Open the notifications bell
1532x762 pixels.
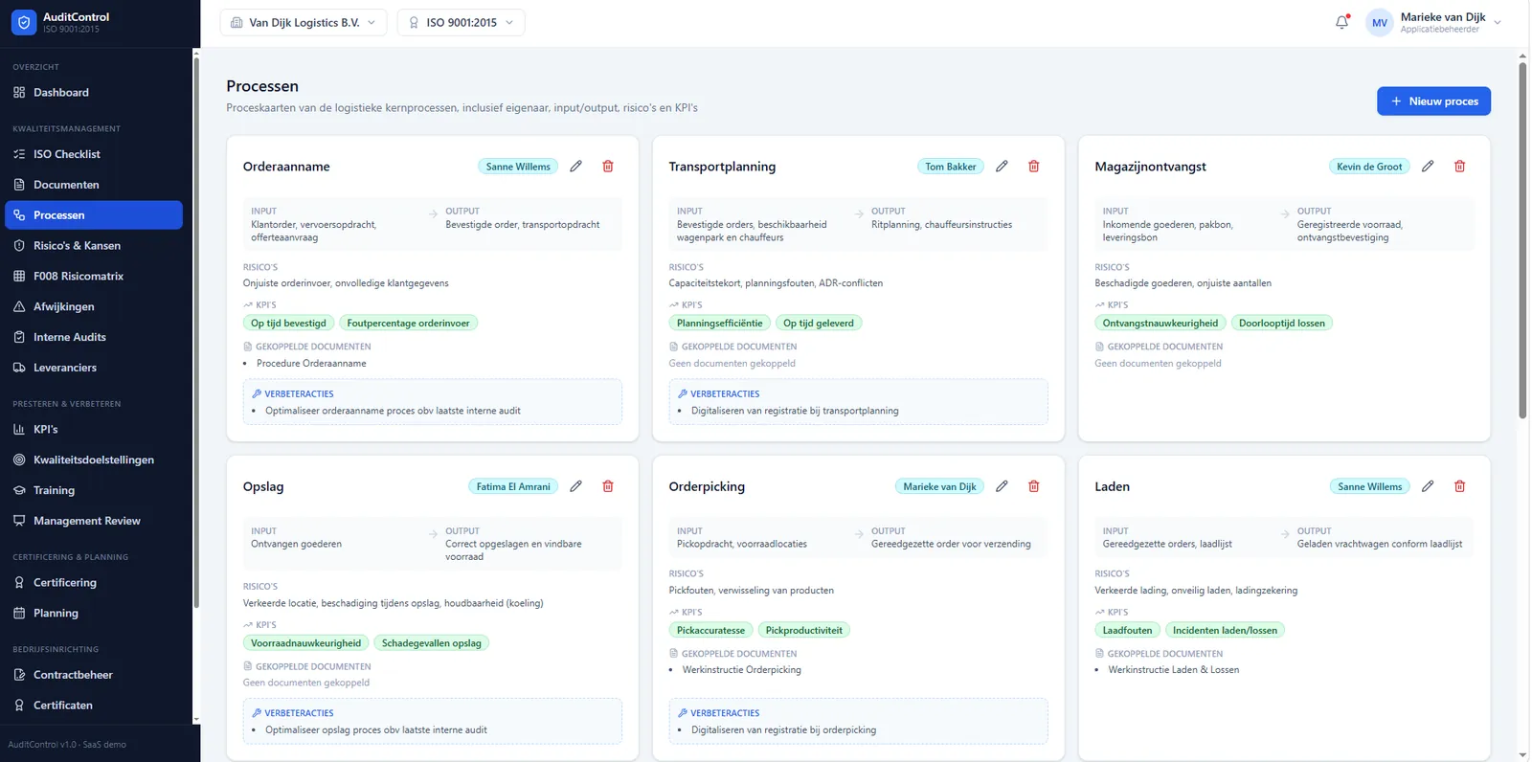1342,22
